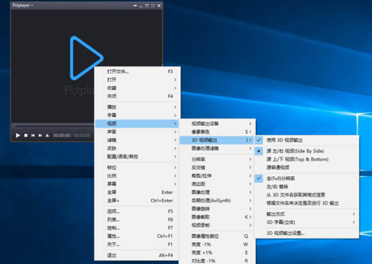Screen dimensions: 372x264
Task: Open the Potplayer title dropdown menu
Action: (23, 5)
